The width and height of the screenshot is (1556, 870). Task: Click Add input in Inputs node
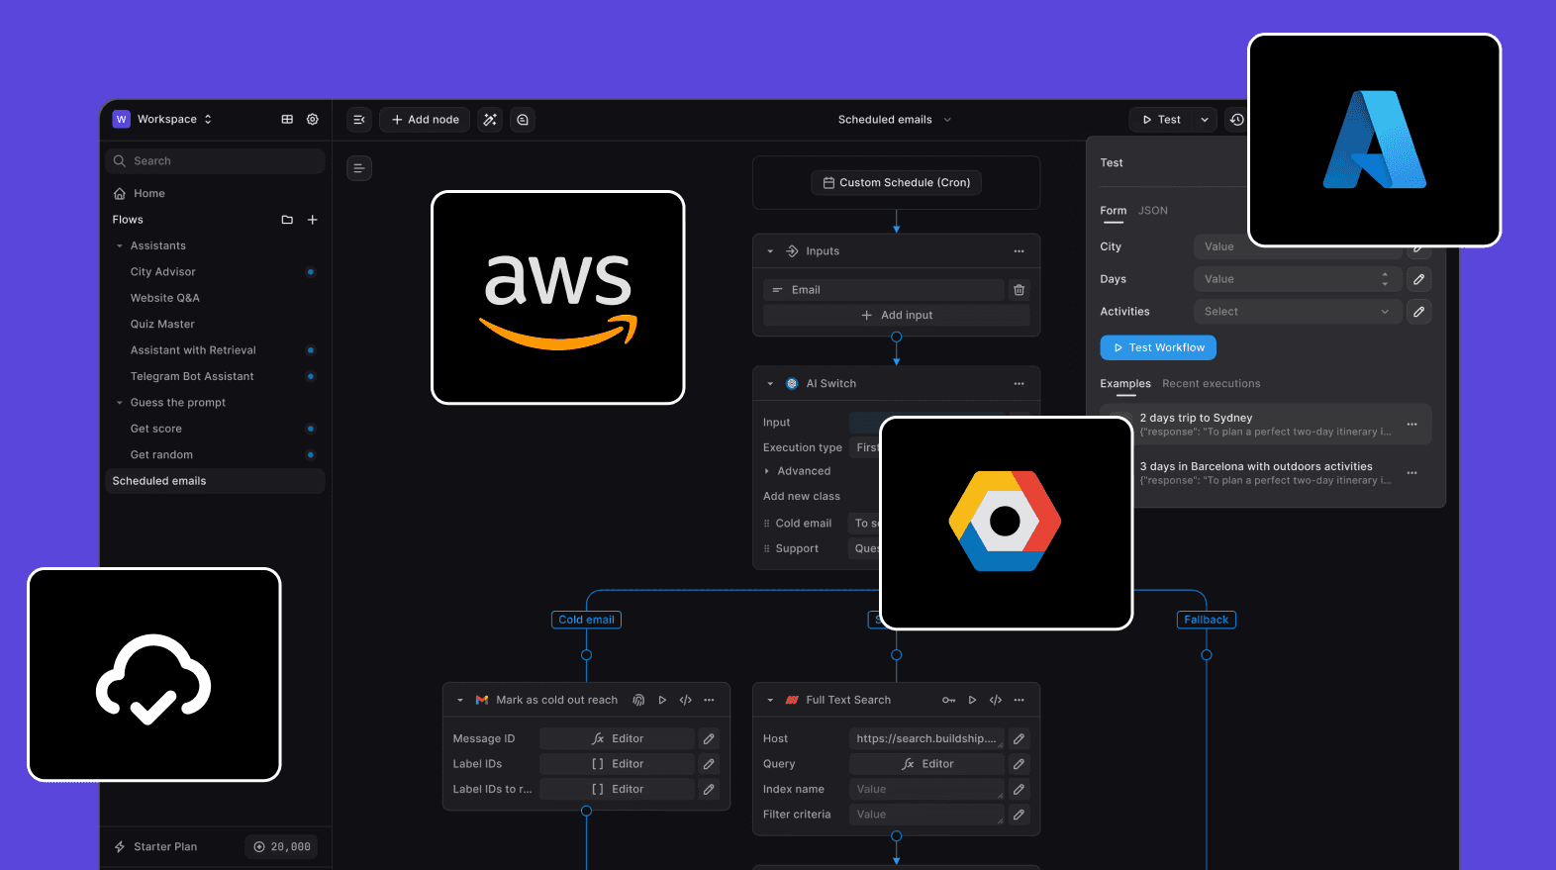coord(896,316)
